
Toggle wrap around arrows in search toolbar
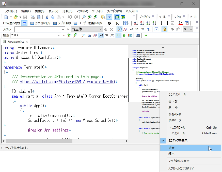pyautogui.click(x=119, y=35)
